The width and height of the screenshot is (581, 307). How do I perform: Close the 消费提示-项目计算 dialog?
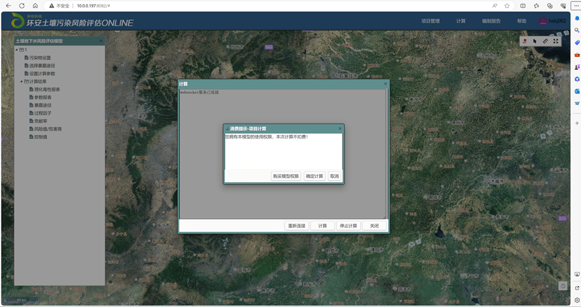[x=340, y=128]
